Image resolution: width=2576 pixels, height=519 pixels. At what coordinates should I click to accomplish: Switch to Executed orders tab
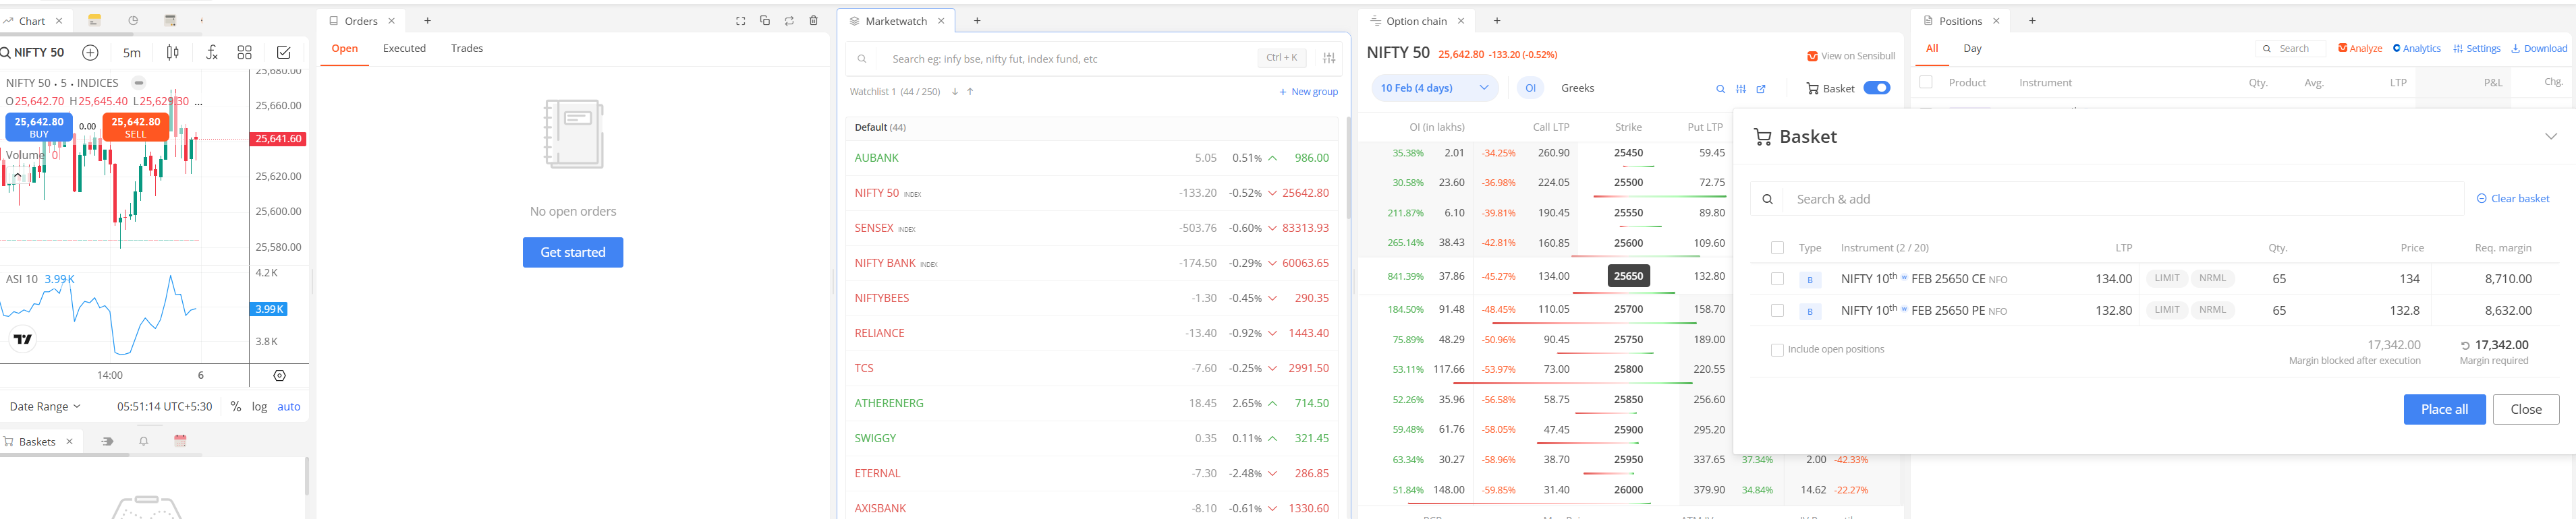click(x=404, y=49)
